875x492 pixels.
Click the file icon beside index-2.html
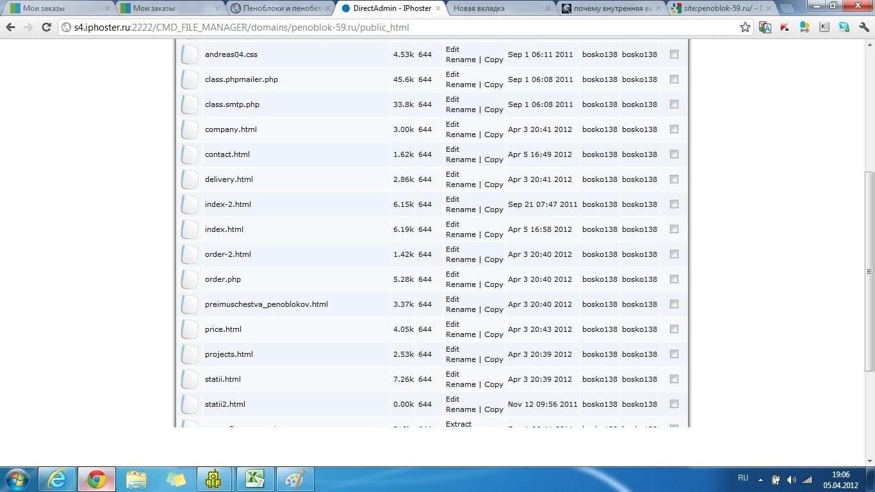pyautogui.click(x=190, y=204)
